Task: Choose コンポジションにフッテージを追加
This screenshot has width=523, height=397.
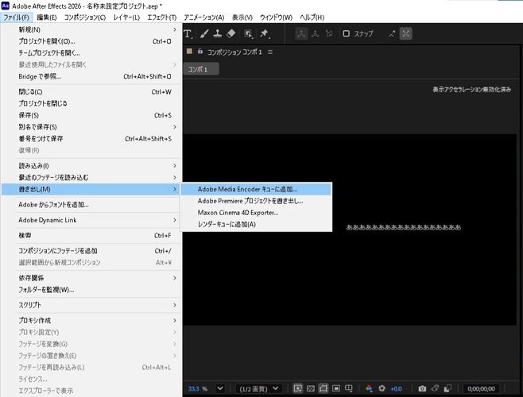Action: (x=91, y=251)
